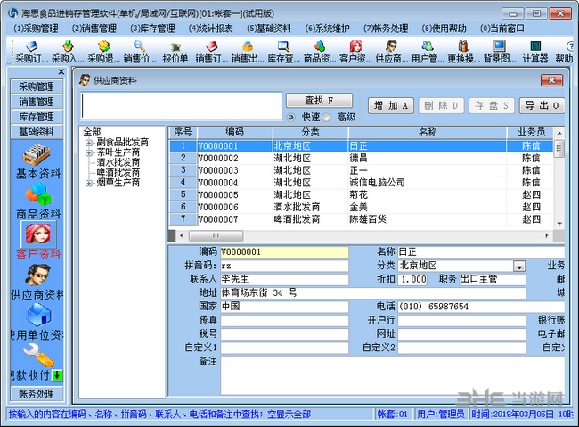Open 商品资料 cubes sidebar icon

point(38,195)
